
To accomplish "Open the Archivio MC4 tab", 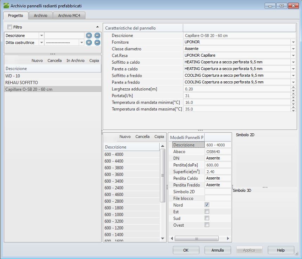I will pyautogui.click(x=69, y=15).
